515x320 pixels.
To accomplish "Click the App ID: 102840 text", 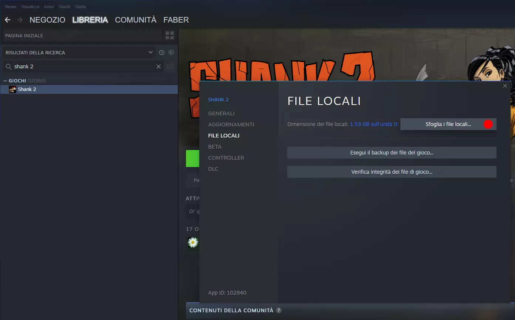I will tap(227, 293).
